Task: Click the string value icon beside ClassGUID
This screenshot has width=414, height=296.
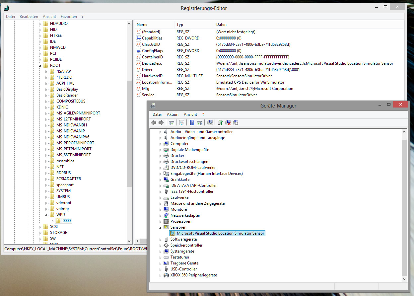Action: [x=139, y=44]
